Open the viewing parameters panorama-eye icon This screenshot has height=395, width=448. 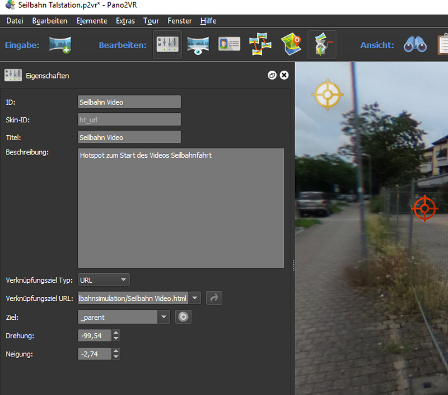click(198, 45)
